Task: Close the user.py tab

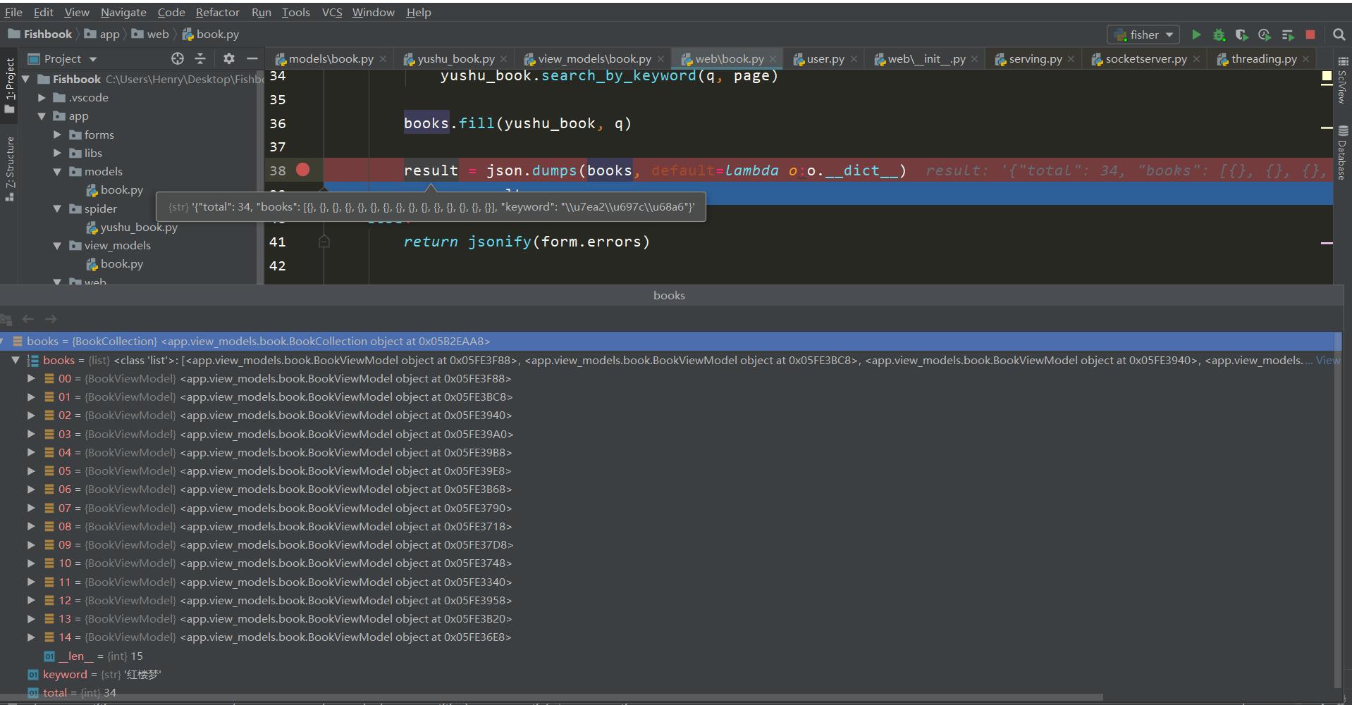Action: tap(854, 59)
